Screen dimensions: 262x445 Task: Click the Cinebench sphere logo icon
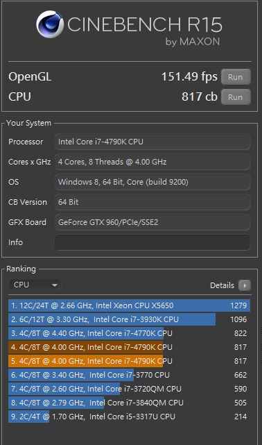click(x=50, y=24)
